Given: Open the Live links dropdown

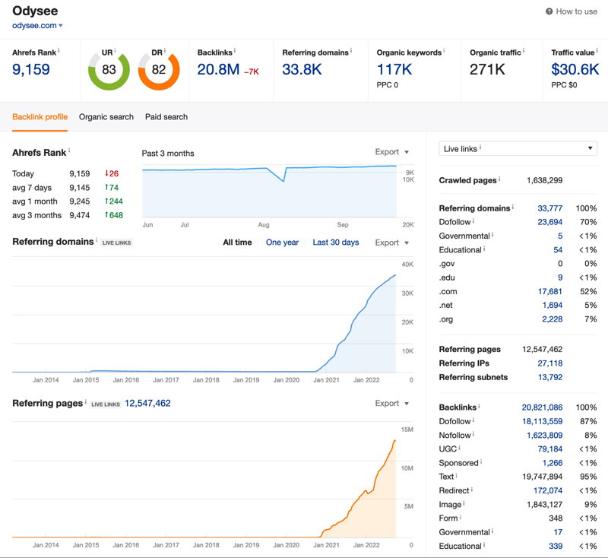Looking at the screenshot, I should point(518,148).
